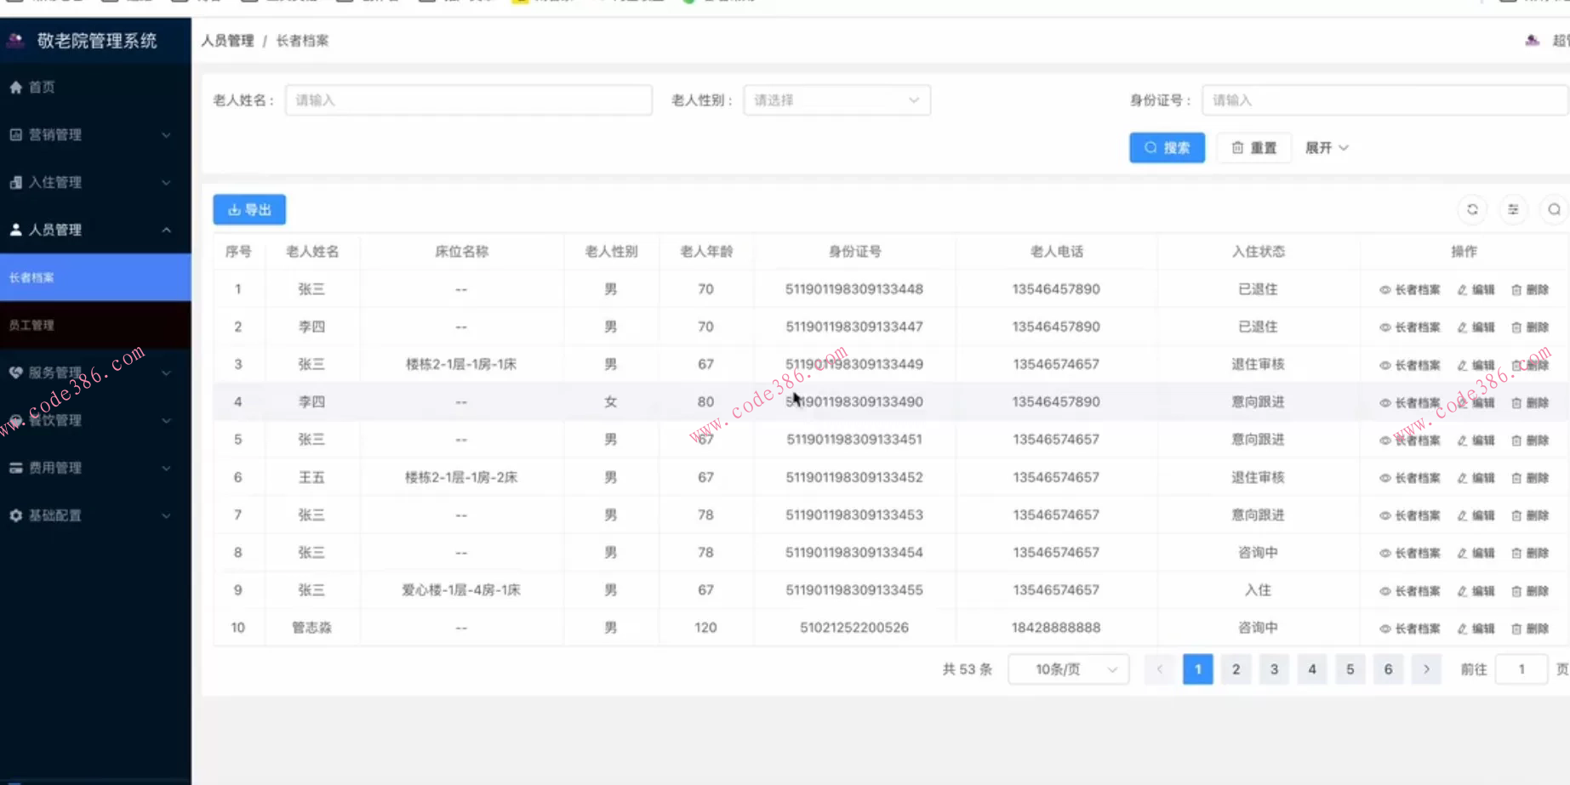Click the admin avatar icon at top right
Image resolution: width=1570 pixels, height=785 pixels.
tap(1532, 39)
